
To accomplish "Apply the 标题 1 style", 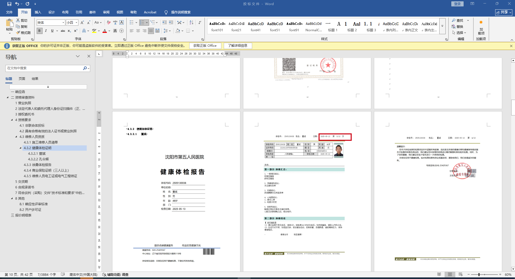I will click(333, 26).
